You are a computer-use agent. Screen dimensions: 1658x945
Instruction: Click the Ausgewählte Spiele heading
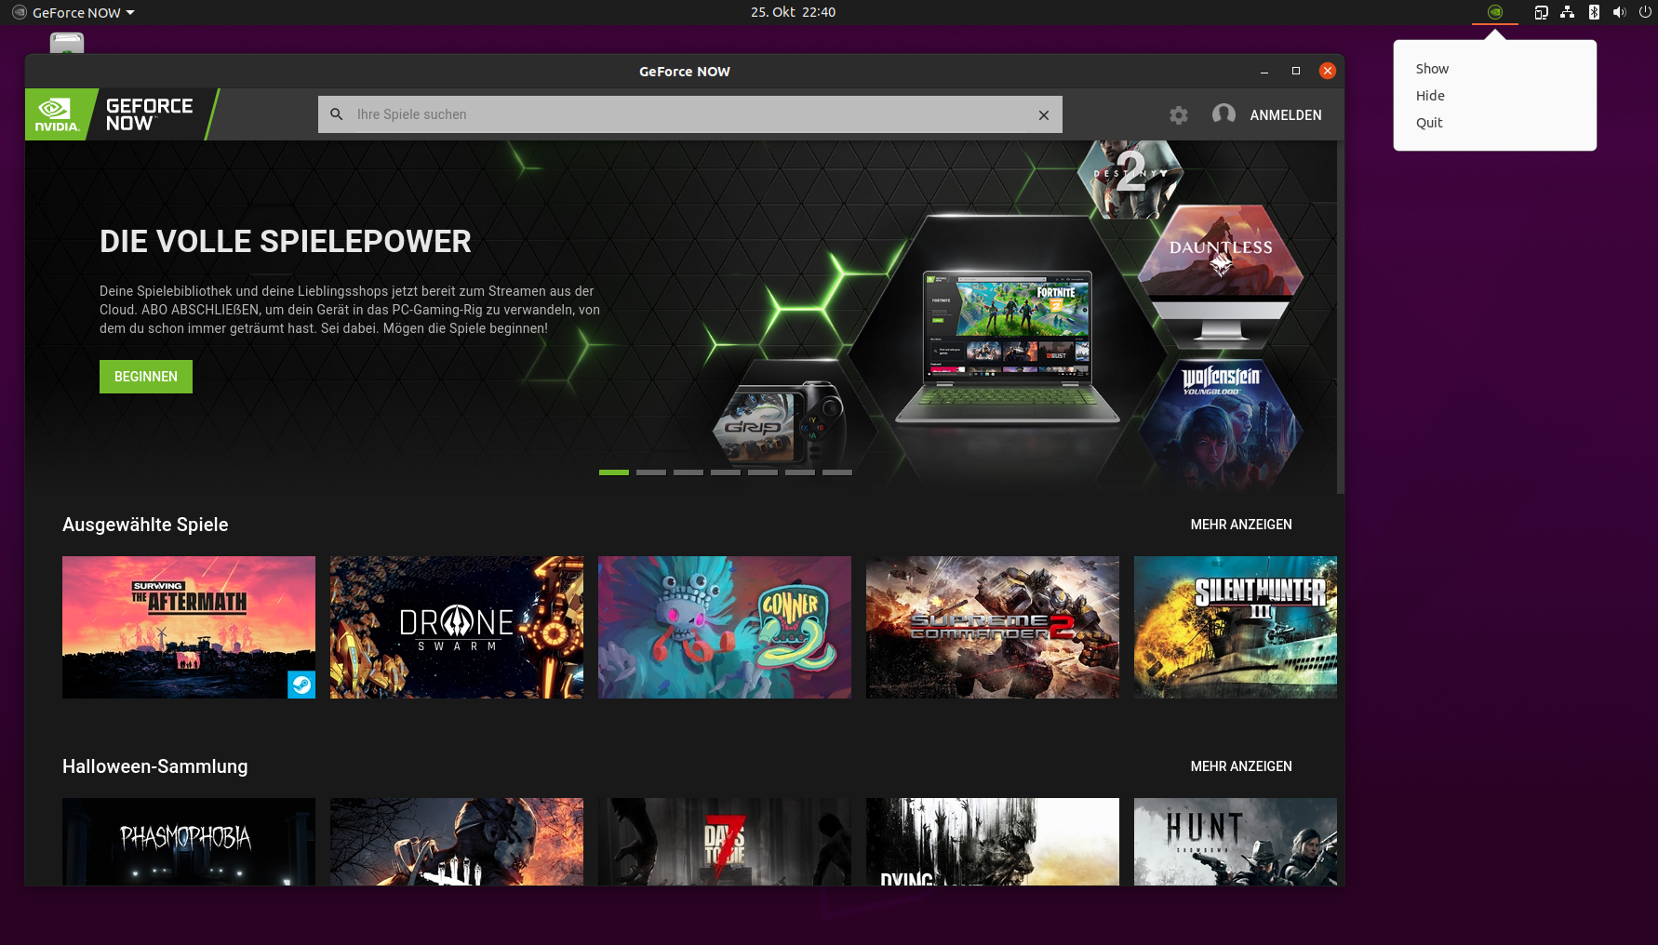[145, 525]
